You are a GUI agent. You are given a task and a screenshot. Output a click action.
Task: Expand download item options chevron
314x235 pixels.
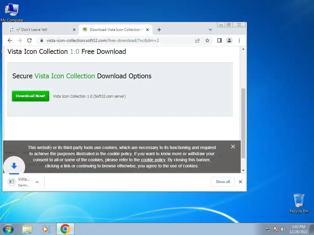37,182
